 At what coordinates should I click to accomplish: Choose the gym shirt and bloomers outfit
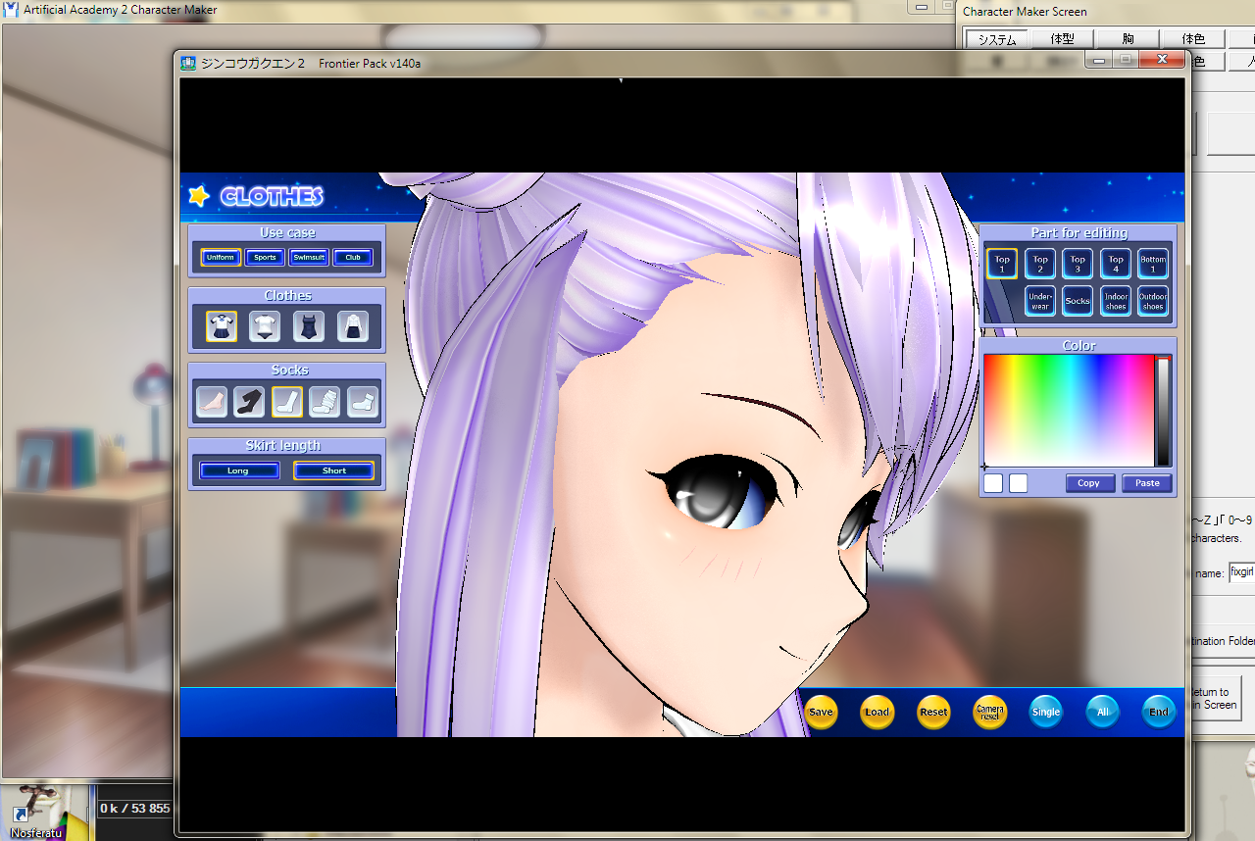click(265, 326)
